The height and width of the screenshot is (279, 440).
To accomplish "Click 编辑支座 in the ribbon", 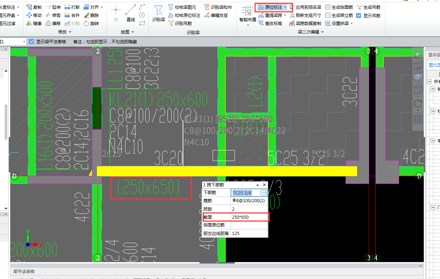I will tap(216, 15).
